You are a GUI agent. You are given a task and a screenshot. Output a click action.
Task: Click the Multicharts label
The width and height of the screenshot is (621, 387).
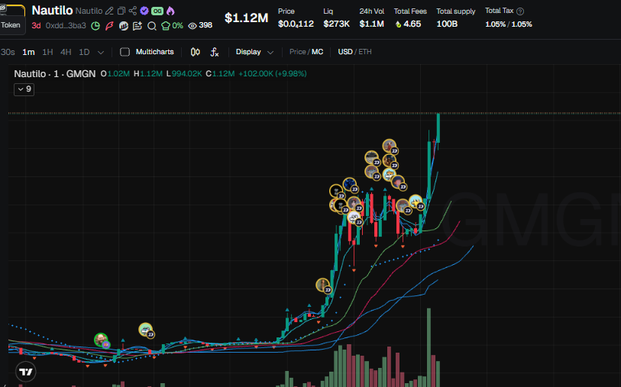(154, 52)
